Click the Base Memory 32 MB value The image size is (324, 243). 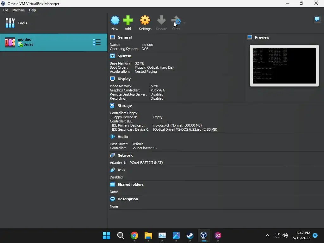click(140, 63)
